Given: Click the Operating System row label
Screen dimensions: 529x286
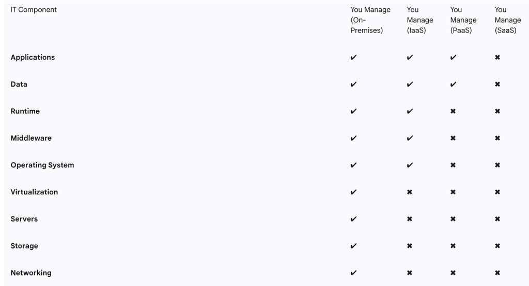Looking at the screenshot, I should [42, 165].
